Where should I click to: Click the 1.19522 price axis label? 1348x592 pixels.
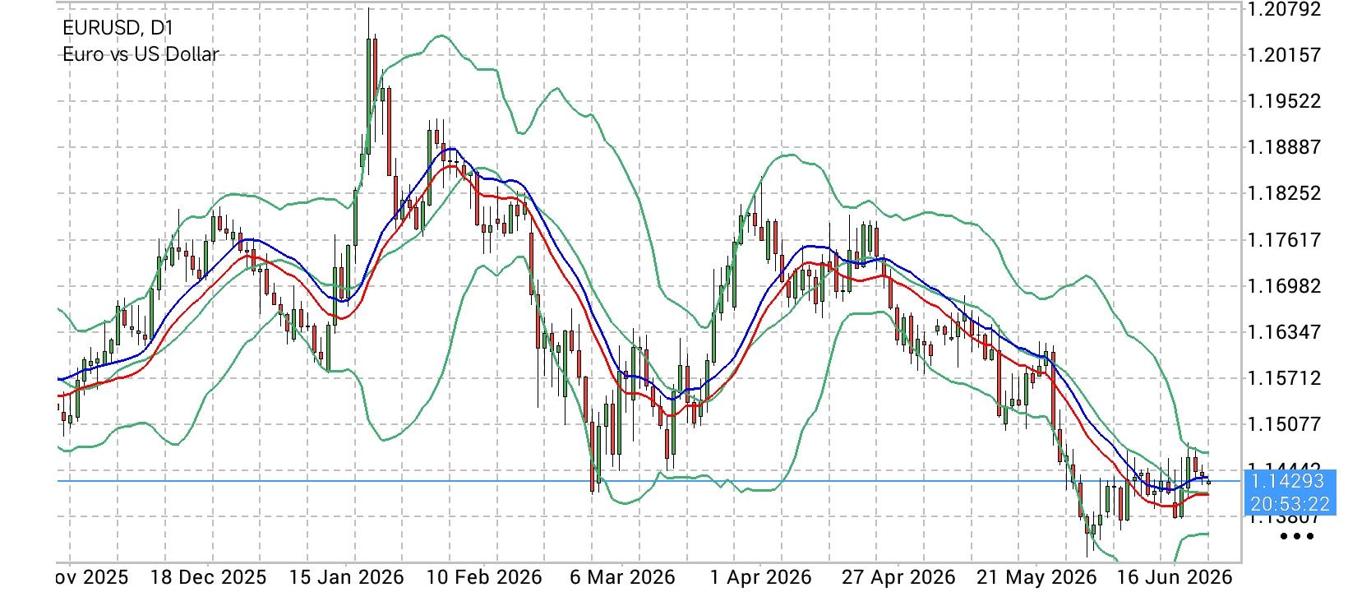coord(1284,101)
